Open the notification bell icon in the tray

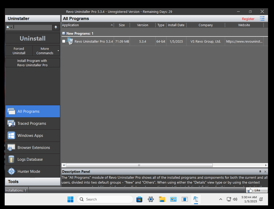click(261, 199)
